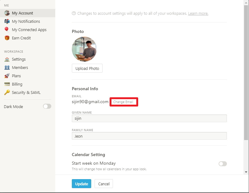Click the mailbox icon for My Notifications
The width and height of the screenshot is (249, 193).
(x=7, y=22)
